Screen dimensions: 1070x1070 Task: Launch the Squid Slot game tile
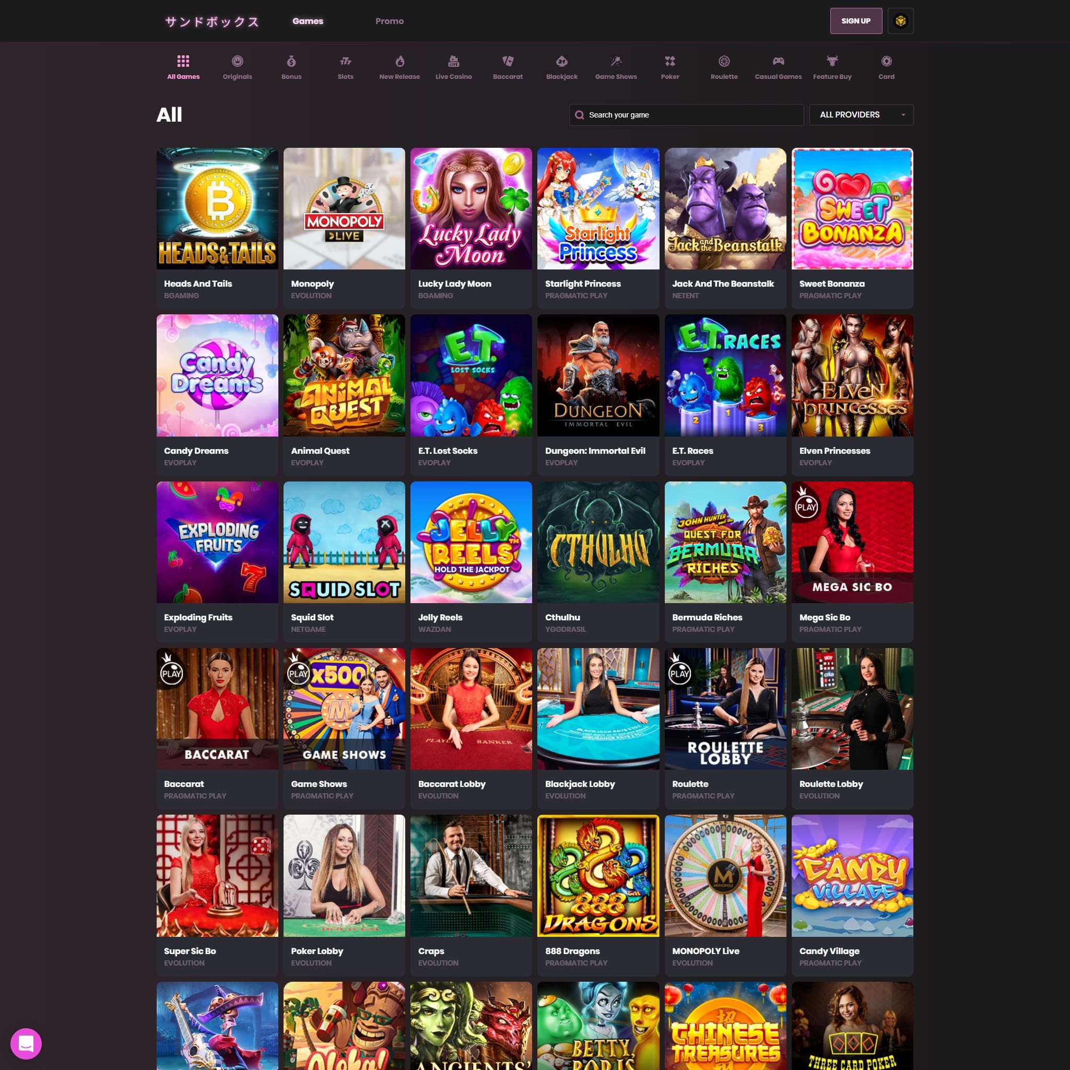344,542
